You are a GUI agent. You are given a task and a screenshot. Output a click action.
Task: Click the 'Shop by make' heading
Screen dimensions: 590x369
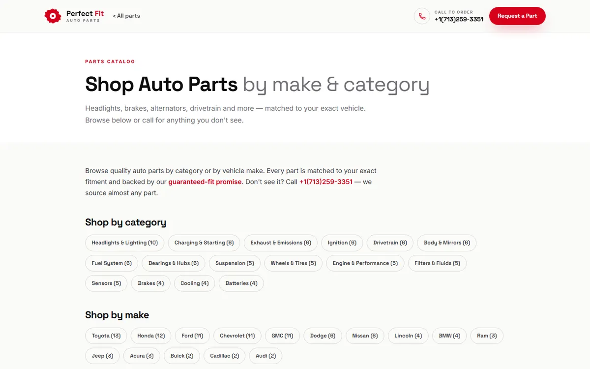pos(117,315)
